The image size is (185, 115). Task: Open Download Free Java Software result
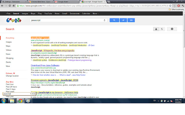[45, 65]
